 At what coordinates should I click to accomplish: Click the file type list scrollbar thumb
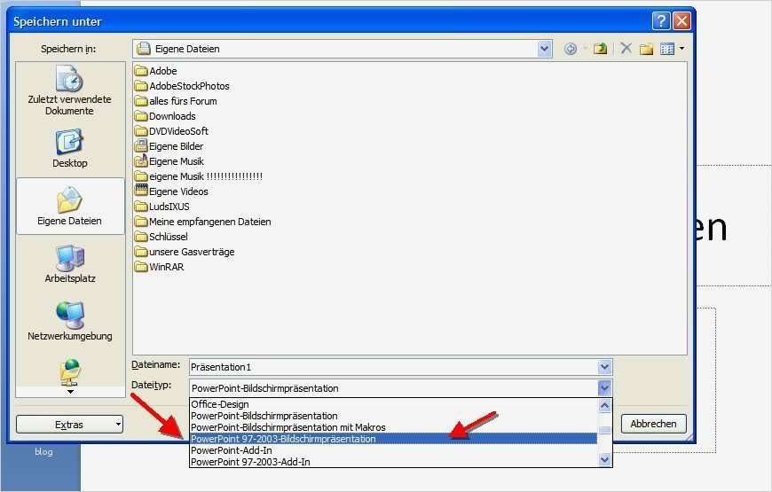click(604, 430)
